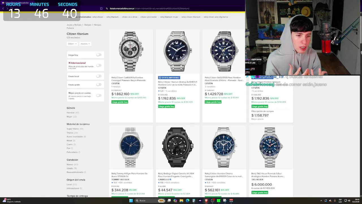Open Tommy Hilfiger 1710630 watch image
362x204 pixels.
click(131, 147)
